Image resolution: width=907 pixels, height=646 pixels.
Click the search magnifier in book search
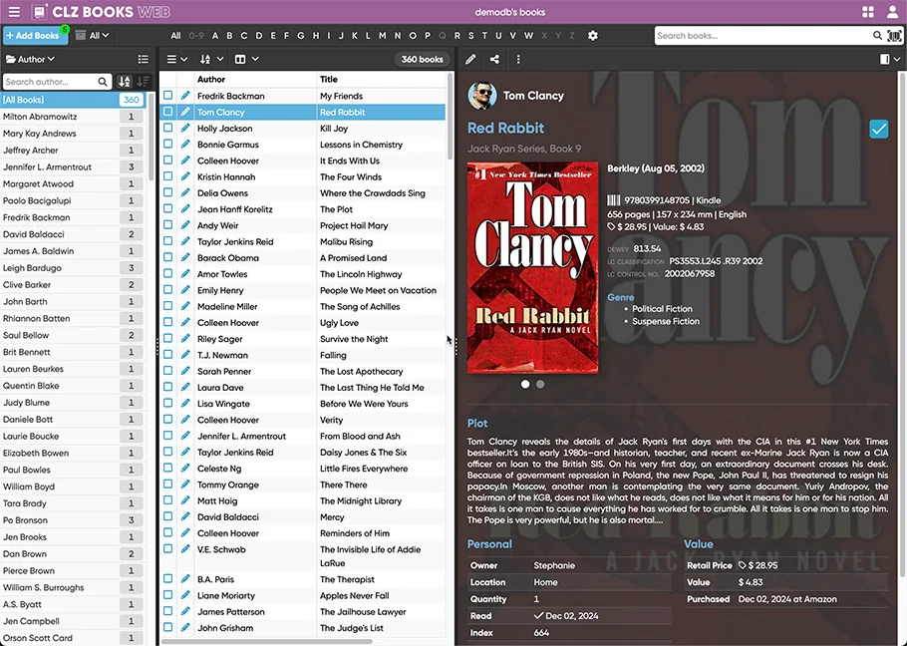point(877,36)
